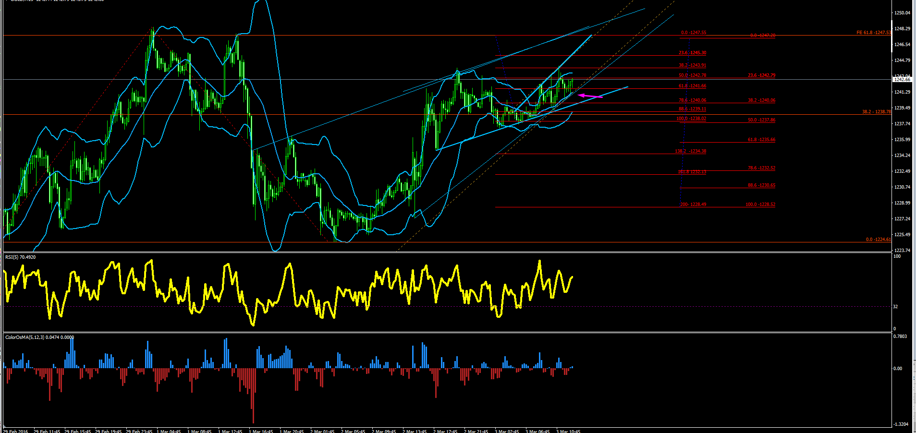Screen dimensions: 916x433
Task: Click Fibonacci label 23.6 -1245.30
Action: [x=692, y=53]
